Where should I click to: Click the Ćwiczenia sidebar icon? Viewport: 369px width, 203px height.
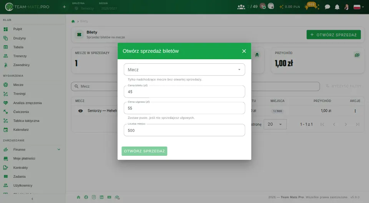pyautogui.click(x=6, y=112)
